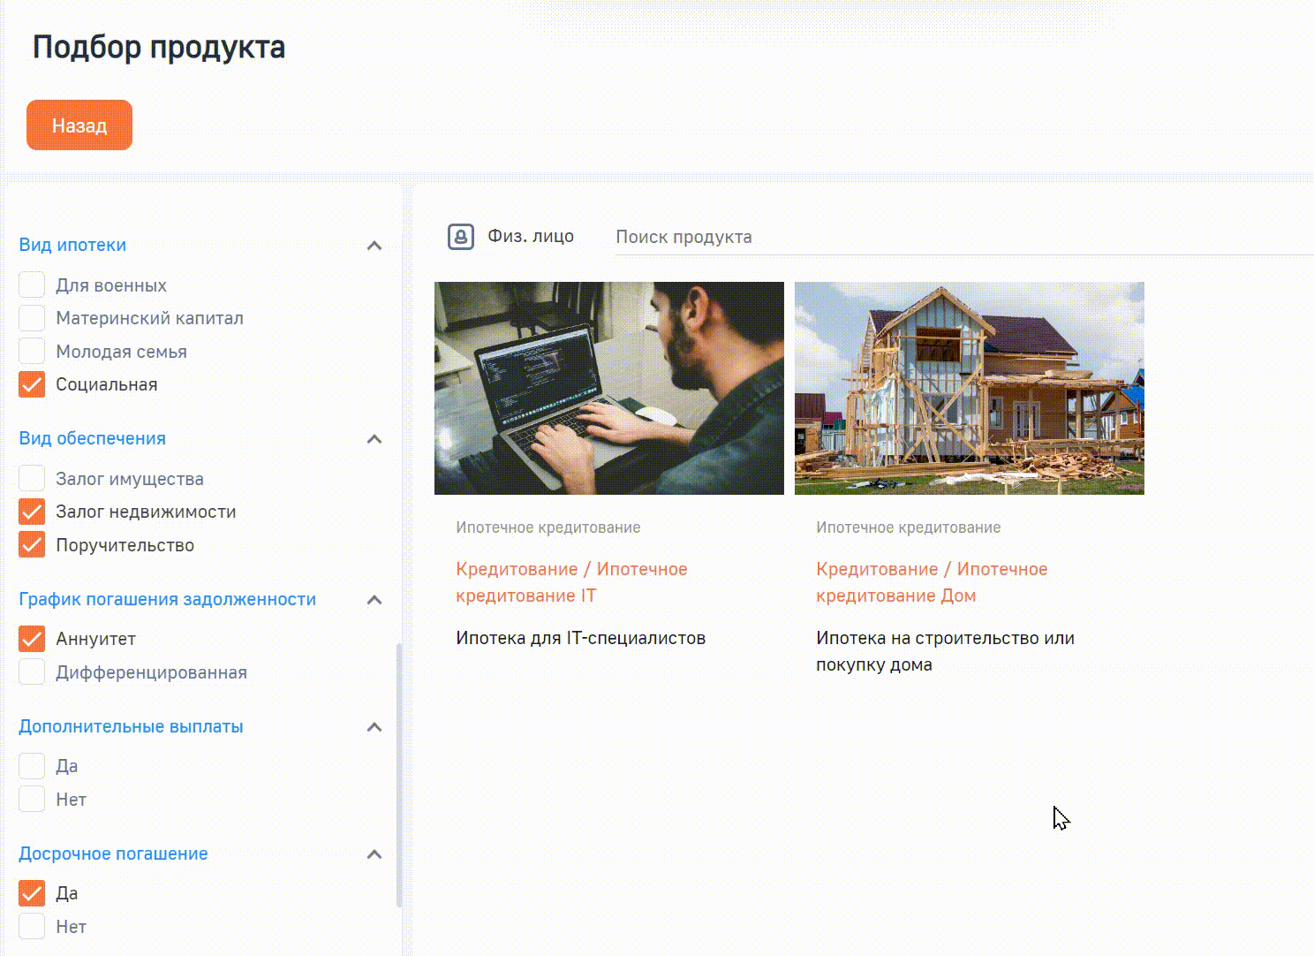Viewport: 1314px width, 956px height.
Task: Collapse the Вид обеспечения filter group
Action: (374, 439)
